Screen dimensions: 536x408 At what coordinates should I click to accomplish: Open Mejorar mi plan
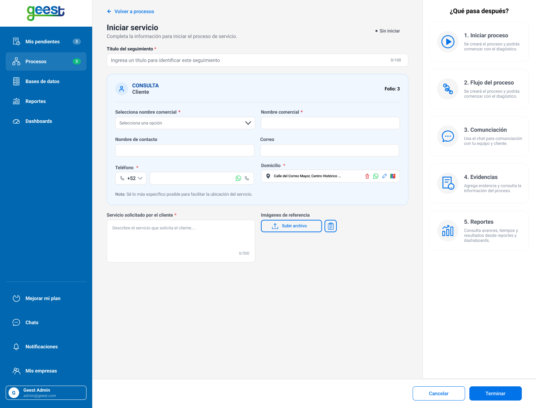click(x=46, y=298)
